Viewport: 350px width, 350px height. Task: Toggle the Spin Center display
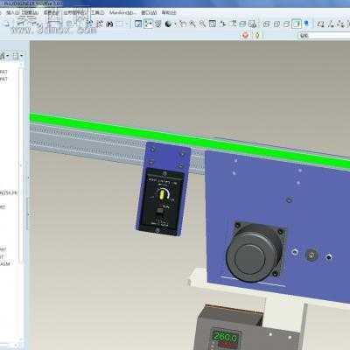pyautogui.click(x=148, y=24)
